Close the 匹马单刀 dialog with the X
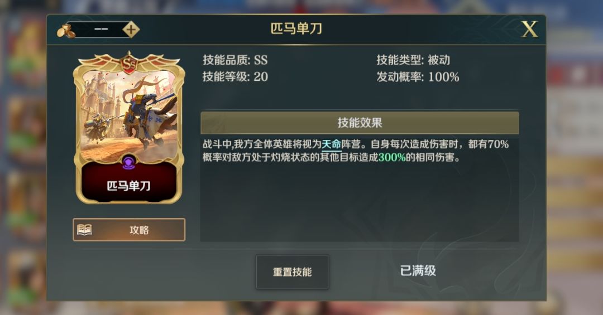 (529, 29)
